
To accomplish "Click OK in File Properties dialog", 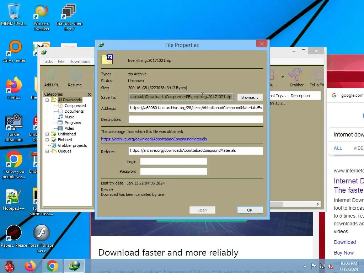I will click(250, 210).
